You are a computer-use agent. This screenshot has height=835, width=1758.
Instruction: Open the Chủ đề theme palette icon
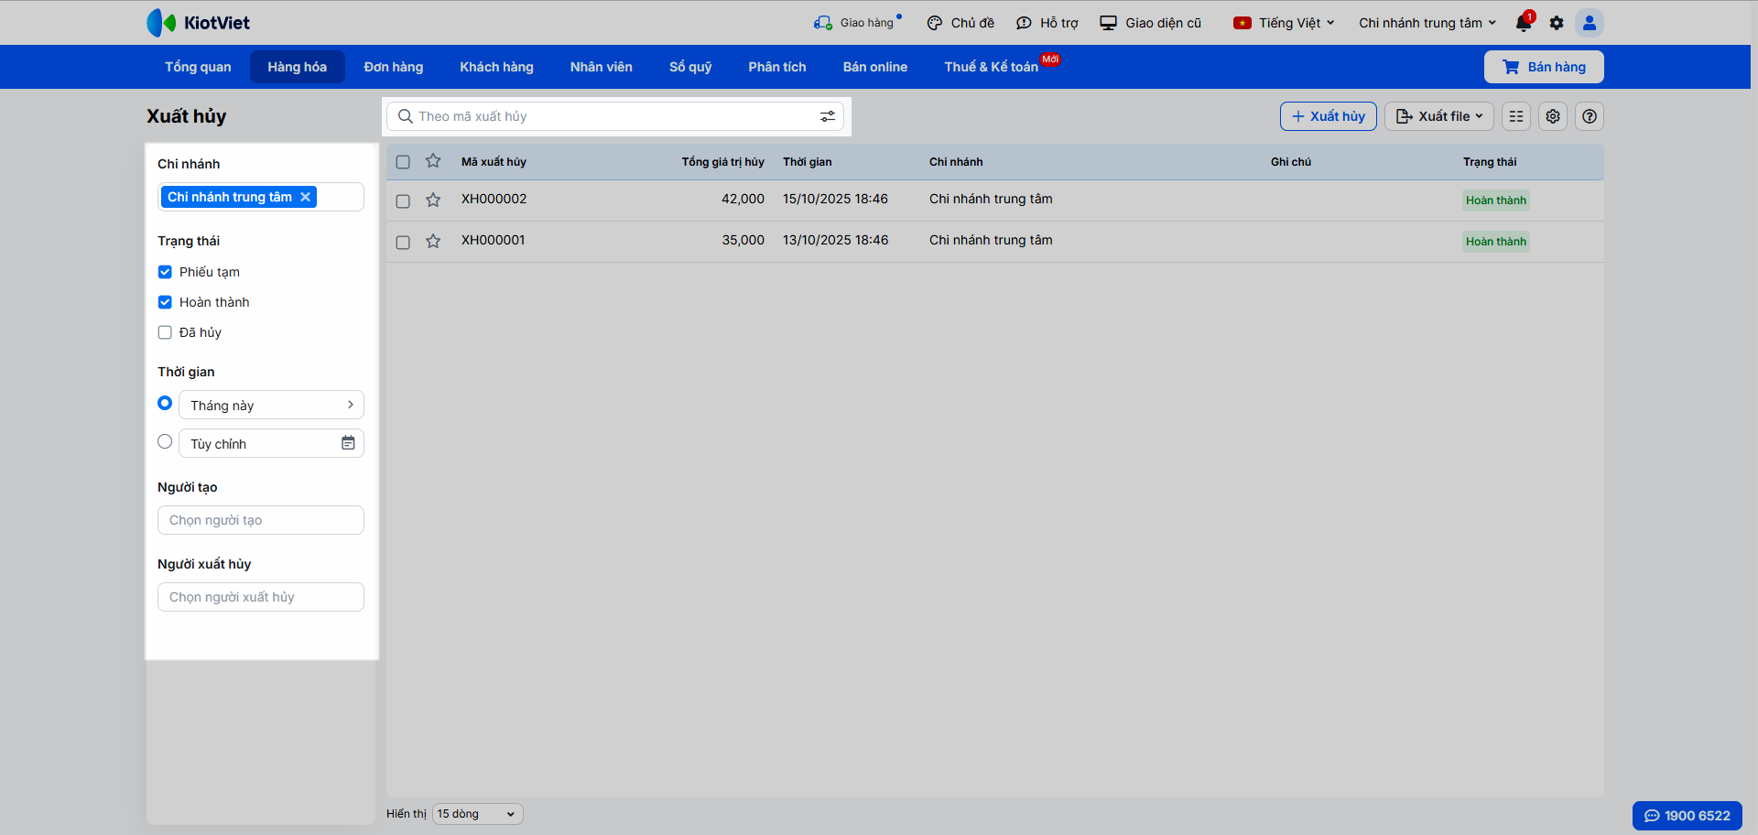pyautogui.click(x=934, y=23)
